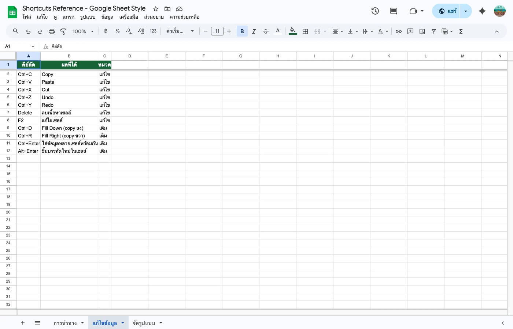513x329 pixels.
Task: Create a filter with the filter icon
Action: 434,31
